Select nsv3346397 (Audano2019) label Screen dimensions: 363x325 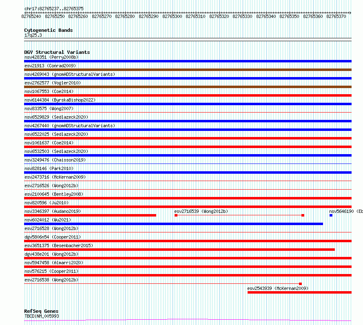click(53, 211)
